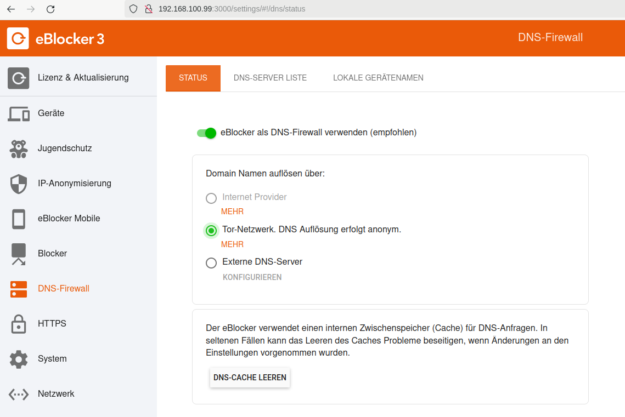Viewport: 625px width, 417px height.
Task: Click the System gear icon
Action: (x=19, y=359)
